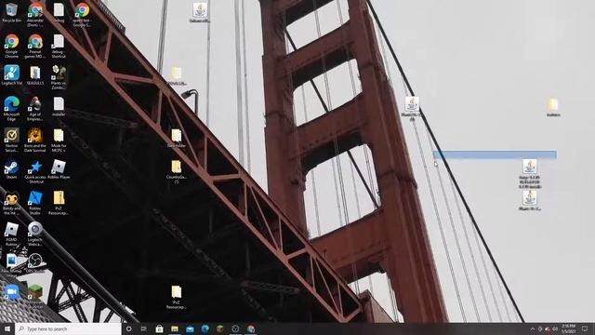This screenshot has height=335, width=595.
Task: Open the Logitech Vid desktop icon
Action: click(x=11, y=74)
